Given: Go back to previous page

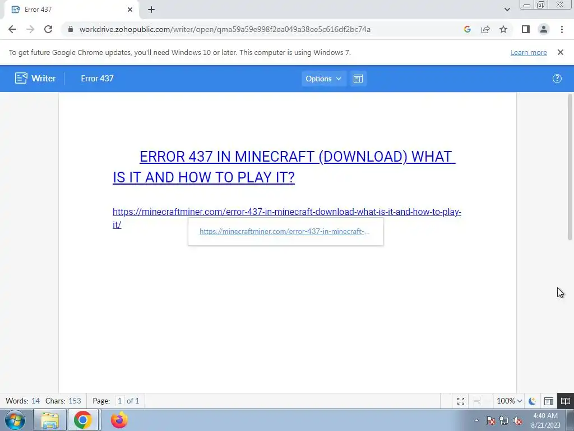Looking at the screenshot, I should click(x=12, y=29).
